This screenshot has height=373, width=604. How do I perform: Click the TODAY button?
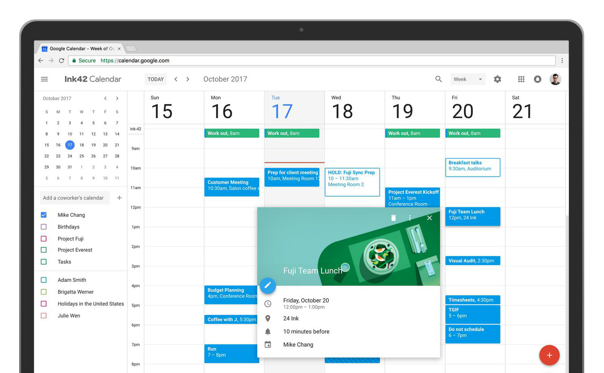point(155,79)
